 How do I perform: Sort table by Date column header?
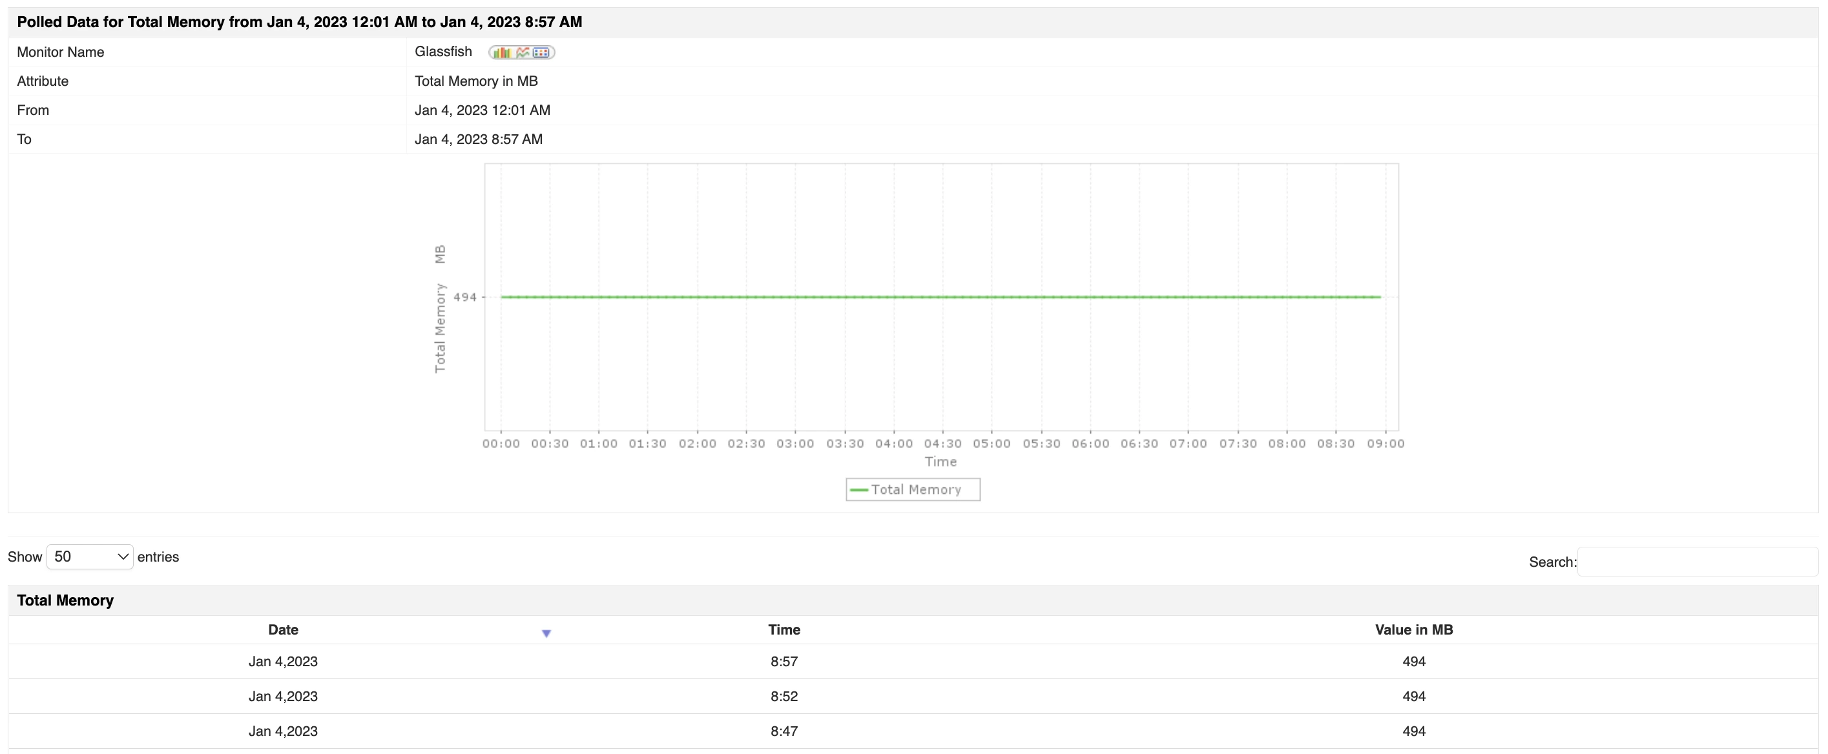[x=282, y=630]
